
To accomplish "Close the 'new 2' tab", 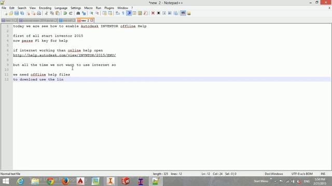I will [x=92, y=21].
